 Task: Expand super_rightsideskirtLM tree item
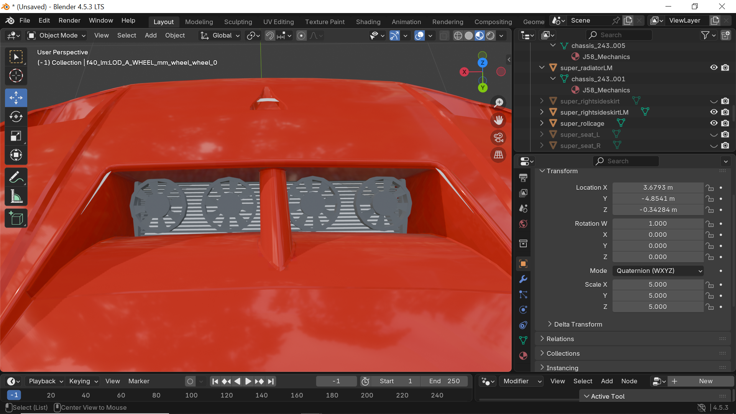(x=542, y=112)
